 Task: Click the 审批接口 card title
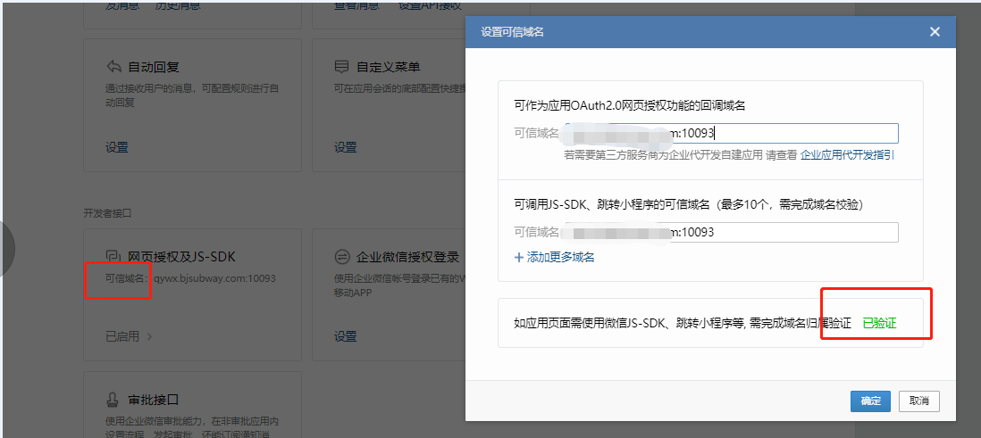click(x=154, y=400)
